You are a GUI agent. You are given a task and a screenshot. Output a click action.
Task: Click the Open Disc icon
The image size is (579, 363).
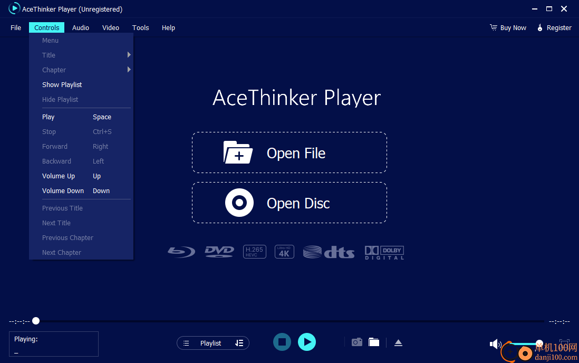point(239,203)
